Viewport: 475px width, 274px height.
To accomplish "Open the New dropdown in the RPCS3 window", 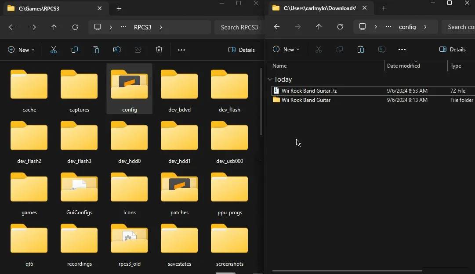I will tap(21, 50).
